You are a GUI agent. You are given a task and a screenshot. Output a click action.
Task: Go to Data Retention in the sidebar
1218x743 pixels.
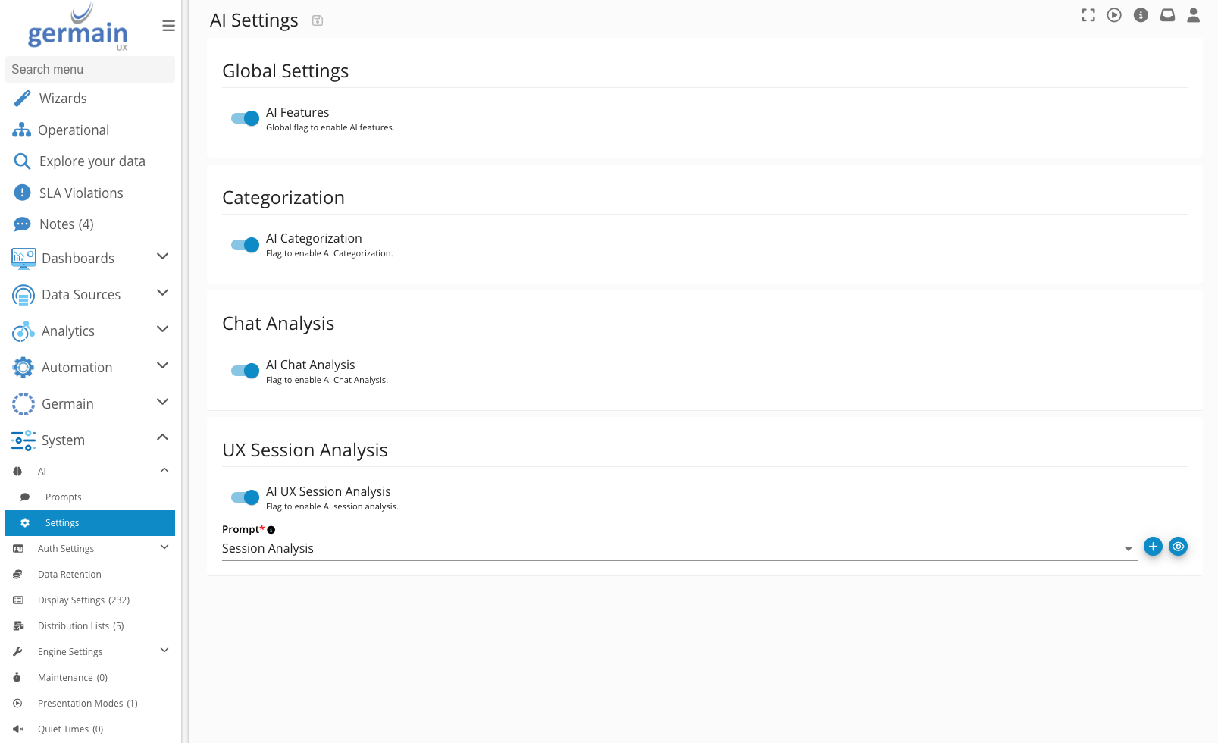[70, 575]
